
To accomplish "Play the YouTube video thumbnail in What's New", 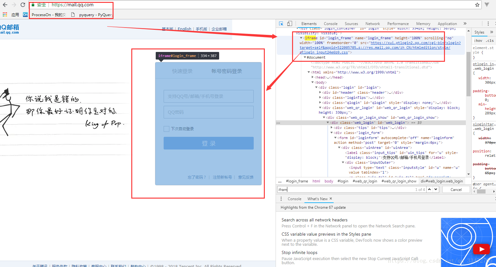I will (x=482, y=249).
